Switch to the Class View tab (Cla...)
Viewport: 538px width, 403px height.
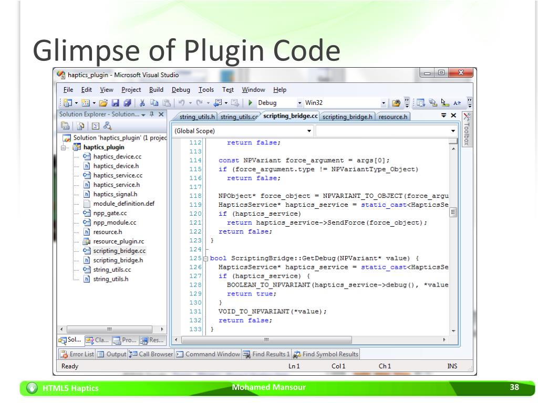click(97, 340)
